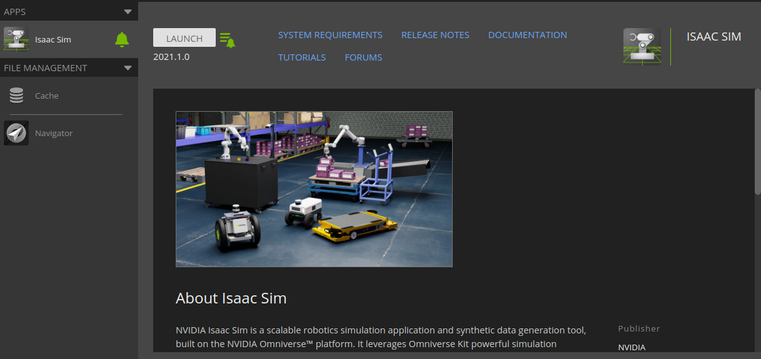The height and width of the screenshot is (359, 761).
Task: Launch Isaac Sim with the LAUNCH button
Action: click(184, 37)
